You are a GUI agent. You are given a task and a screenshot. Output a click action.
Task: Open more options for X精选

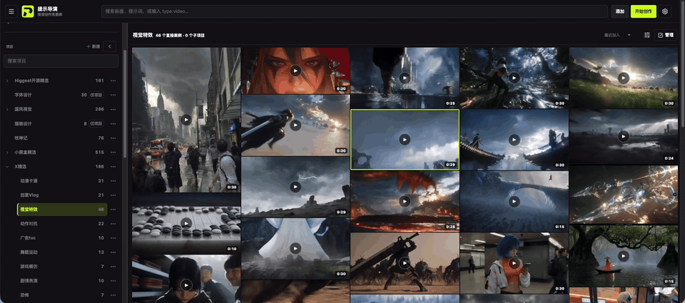113,166
